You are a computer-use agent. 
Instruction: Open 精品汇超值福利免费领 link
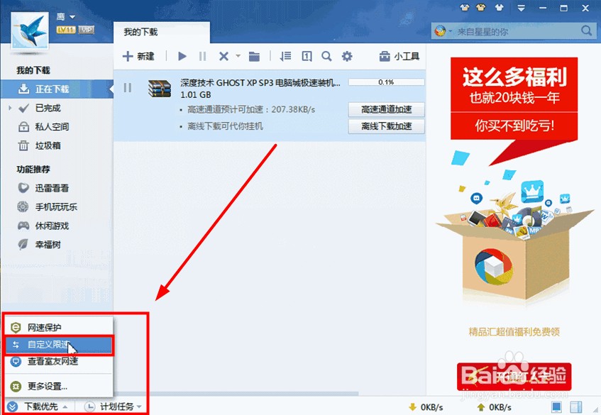tap(514, 332)
